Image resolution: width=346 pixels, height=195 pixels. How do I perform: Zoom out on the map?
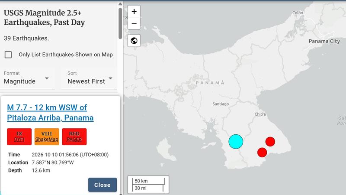(134, 23)
